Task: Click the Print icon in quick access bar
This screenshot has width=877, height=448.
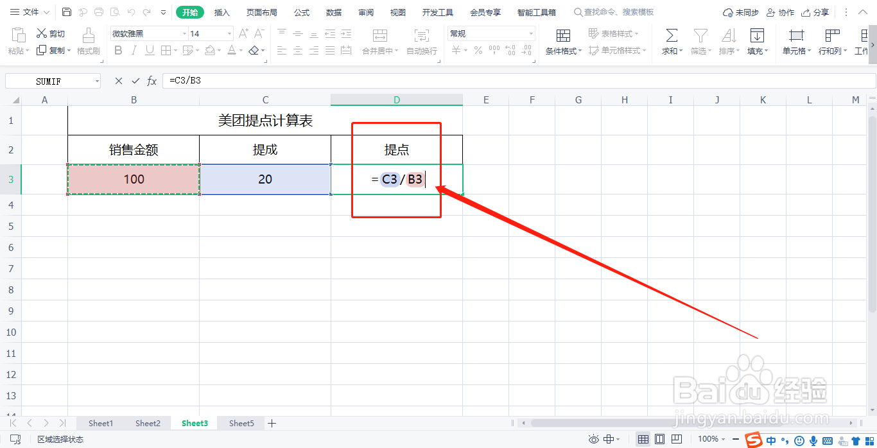Action: pyautogui.click(x=98, y=12)
